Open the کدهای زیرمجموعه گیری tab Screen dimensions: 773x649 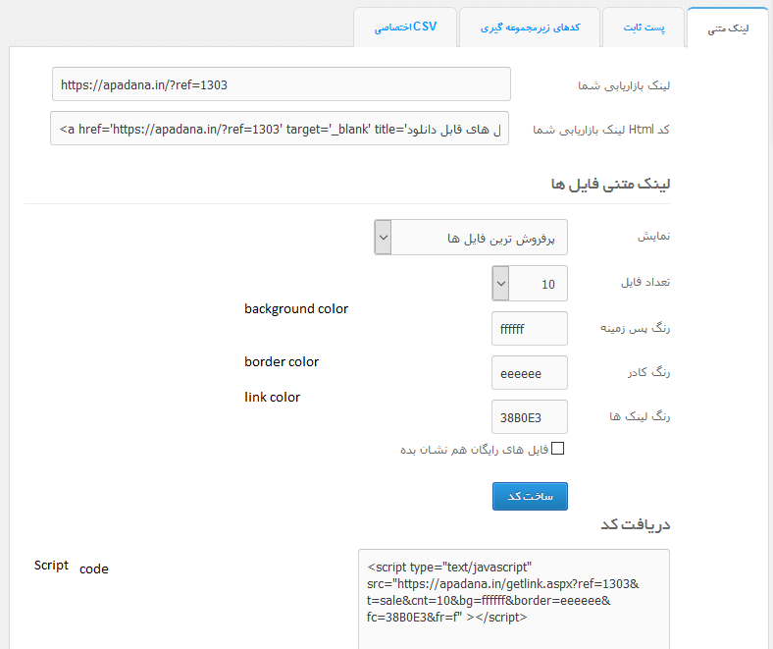pyautogui.click(x=530, y=27)
